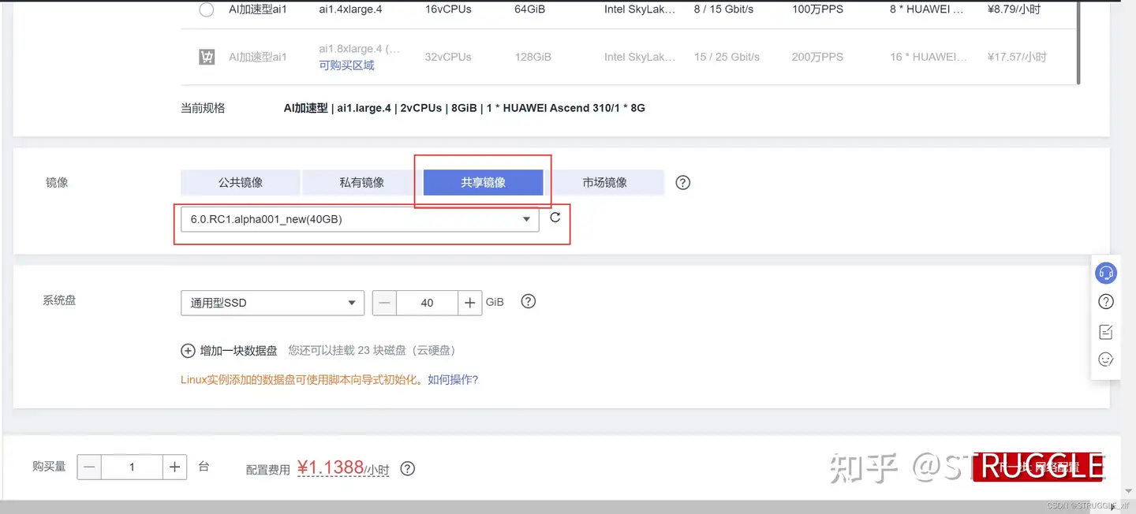Click the 200万PPS cell

817,57
